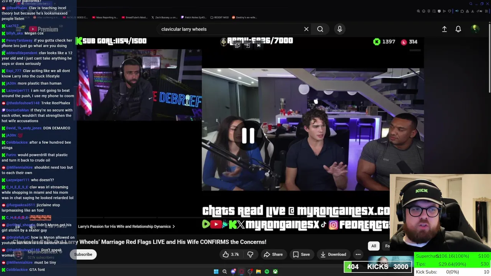Screen dimensions: 491x276
Task: Click the browser zoom magnifier toolbar icon
Action: click(x=419, y=11)
